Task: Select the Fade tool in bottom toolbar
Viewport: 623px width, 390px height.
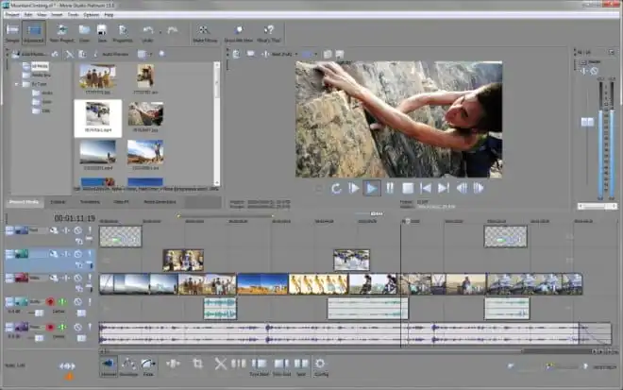Action: (x=148, y=365)
